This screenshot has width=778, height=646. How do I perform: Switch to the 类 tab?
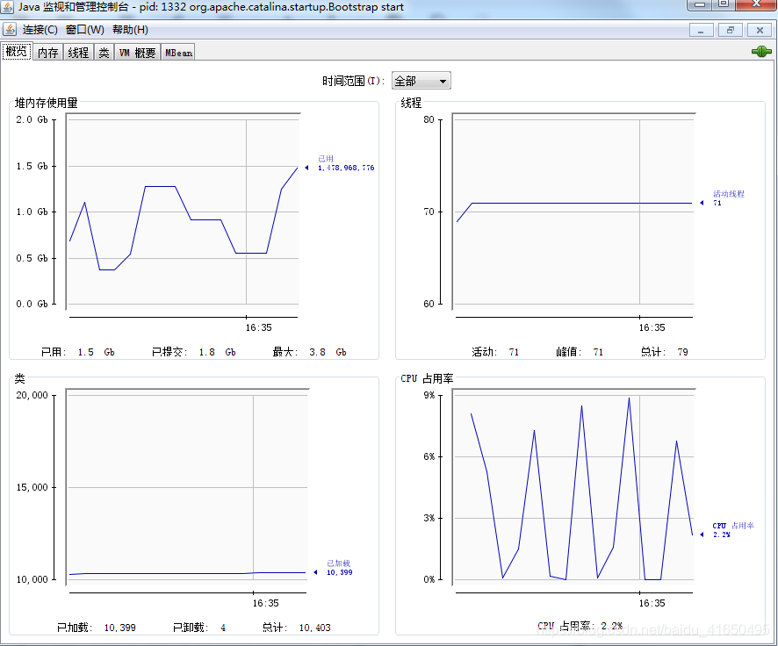tap(104, 51)
